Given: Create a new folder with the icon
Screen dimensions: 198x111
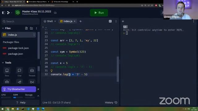Looking at the screenshot, I should click(x=32, y=28).
